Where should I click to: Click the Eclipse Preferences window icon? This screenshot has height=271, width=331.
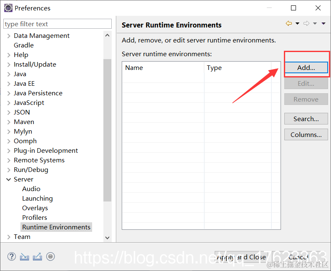click(x=8, y=8)
